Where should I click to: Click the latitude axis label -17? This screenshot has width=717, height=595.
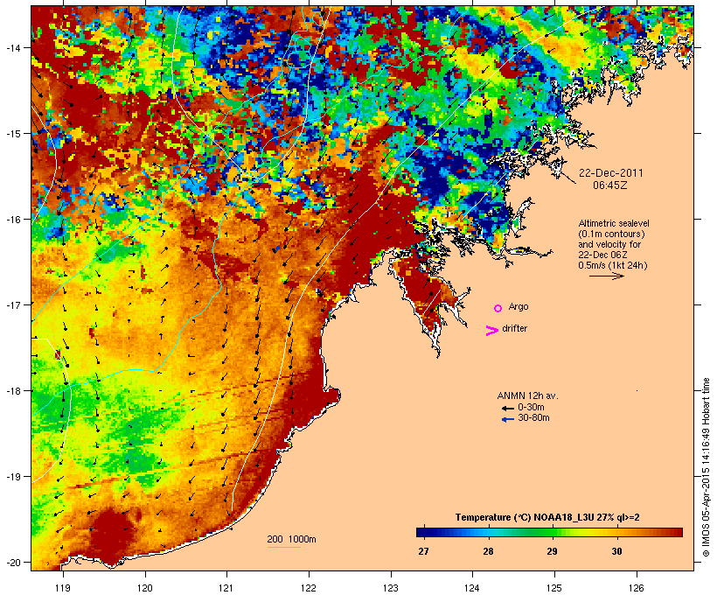(x=12, y=304)
